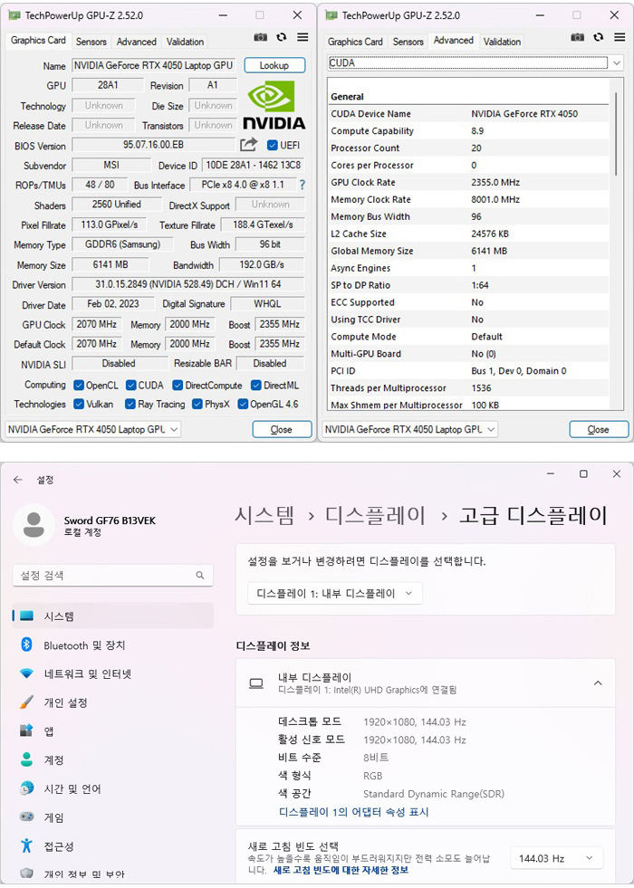Open the hamburger menu in left GPU-Z window
Viewport: 634px width, 888px height.
point(303,37)
